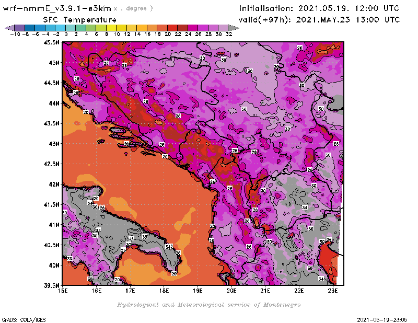Click the 21E longitude label
Image resolution: width=418 pixels, height=323 pixels.
coord(265,291)
